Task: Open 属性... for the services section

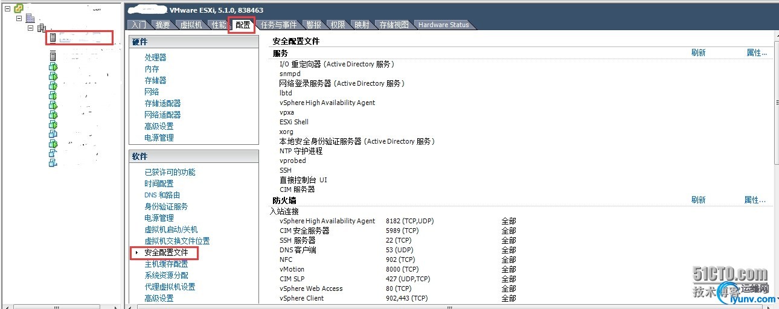Action: coord(757,53)
